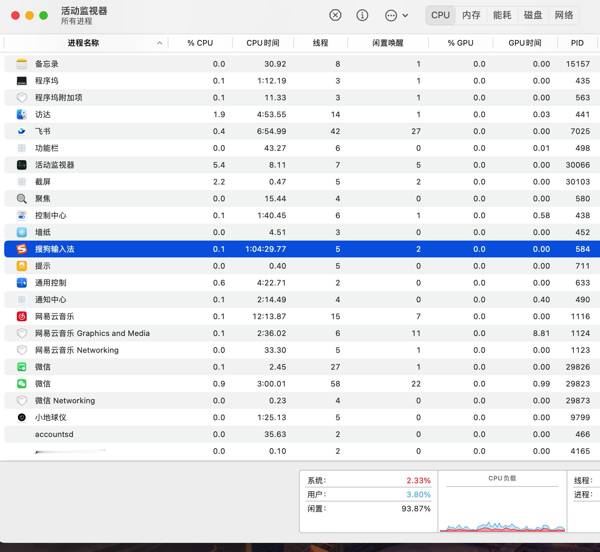Click the 程序坞附加项 shield icon
Image resolution: width=600 pixels, height=552 pixels.
(x=22, y=97)
